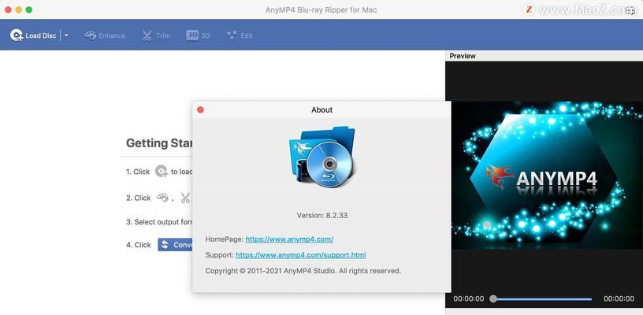The width and height of the screenshot is (643, 315).
Task: Click the Convert button in step 4
Action: [x=175, y=245]
